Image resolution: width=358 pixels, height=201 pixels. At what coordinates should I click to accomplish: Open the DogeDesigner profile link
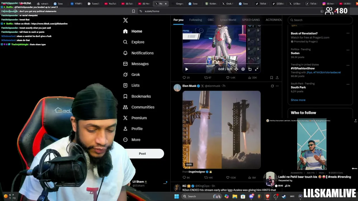(x=197, y=172)
